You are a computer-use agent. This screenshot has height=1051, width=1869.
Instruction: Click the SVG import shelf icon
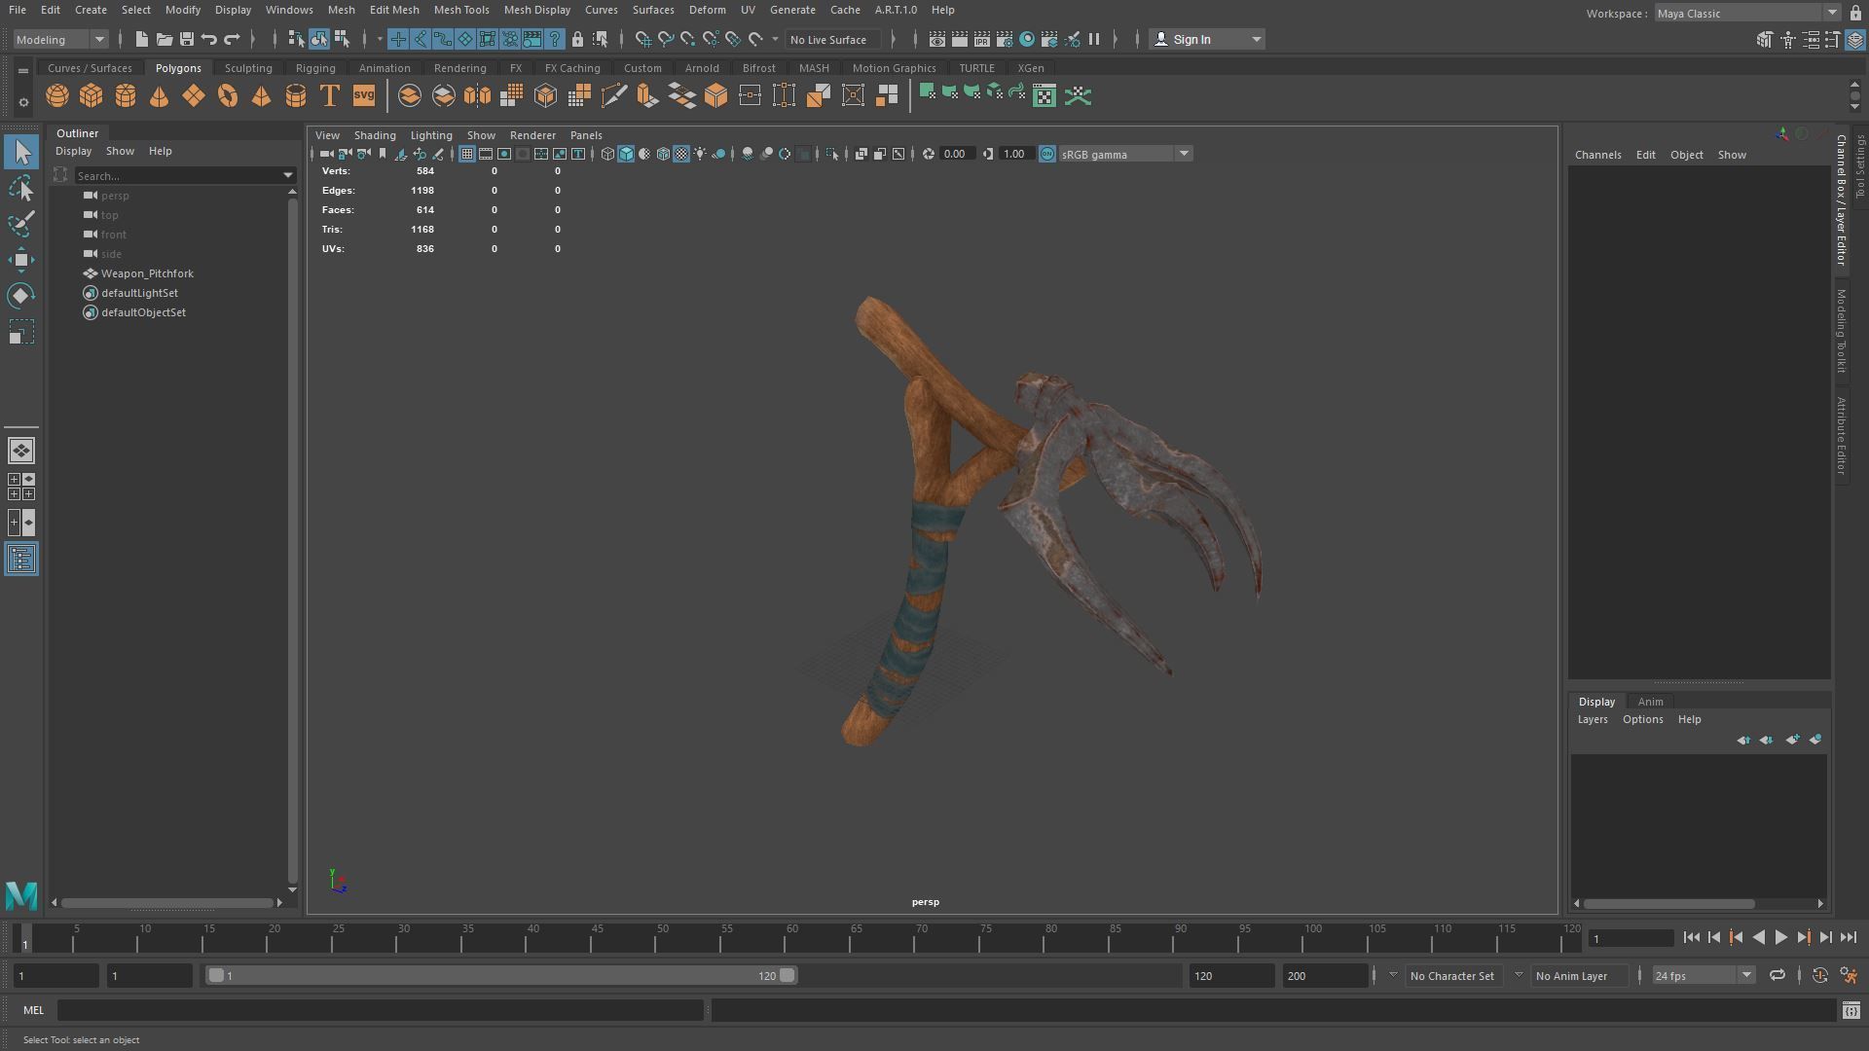coord(364,95)
